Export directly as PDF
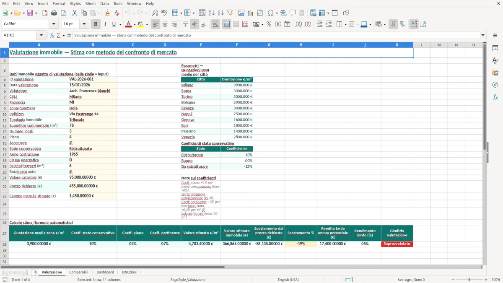Screen dimensions: 503x283 pyautogui.click(x=45, y=13)
